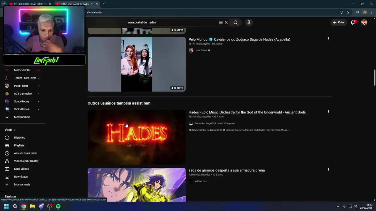Open MarcelodcBR channel avatar

(x=7, y=70)
